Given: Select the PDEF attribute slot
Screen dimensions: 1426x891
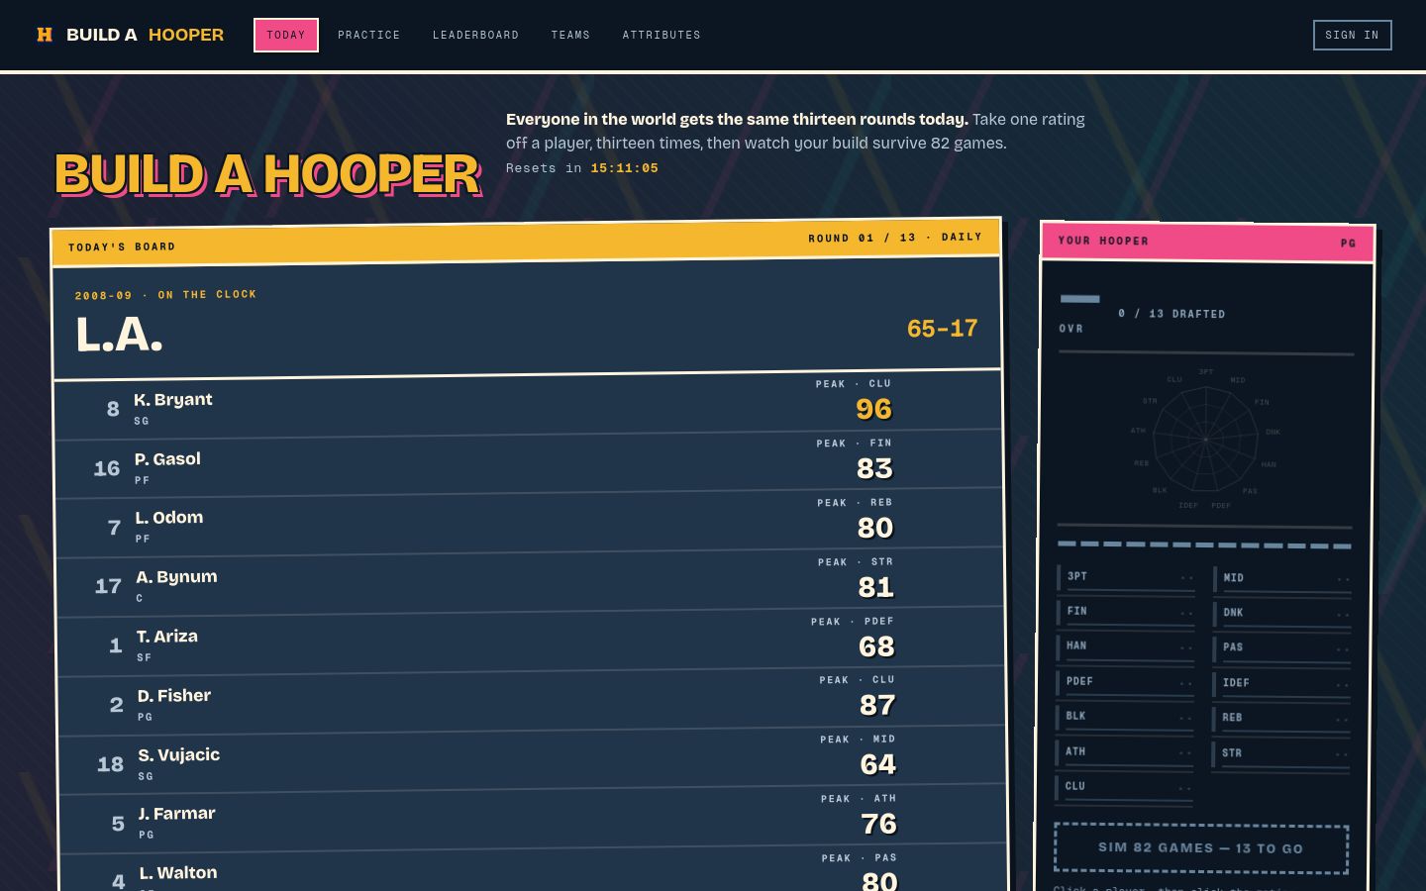Looking at the screenshot, I should tap(1125, 683).
